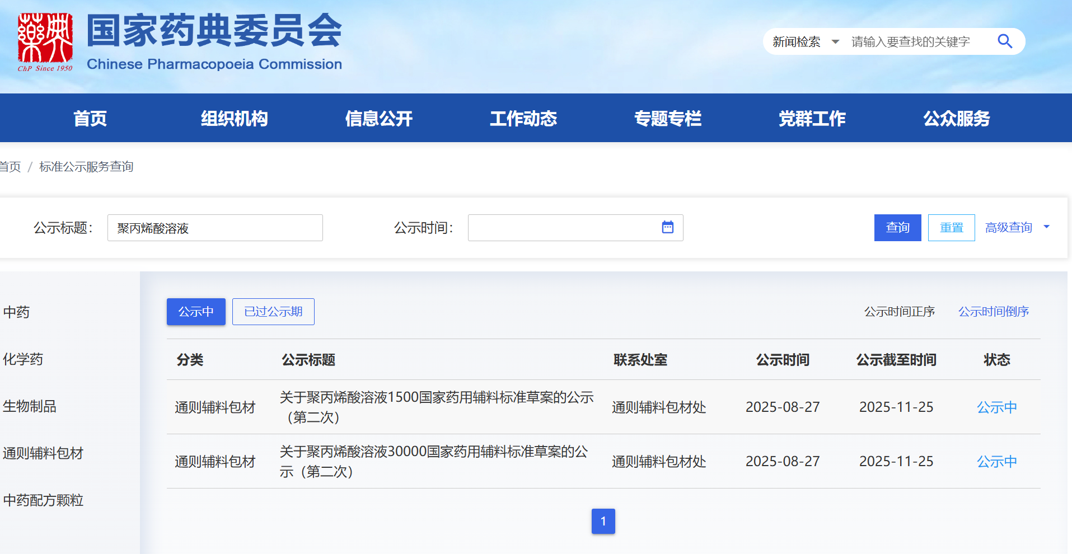Select the 公示中 filter tab
1072x554 pixels.
tap(196, 312)
